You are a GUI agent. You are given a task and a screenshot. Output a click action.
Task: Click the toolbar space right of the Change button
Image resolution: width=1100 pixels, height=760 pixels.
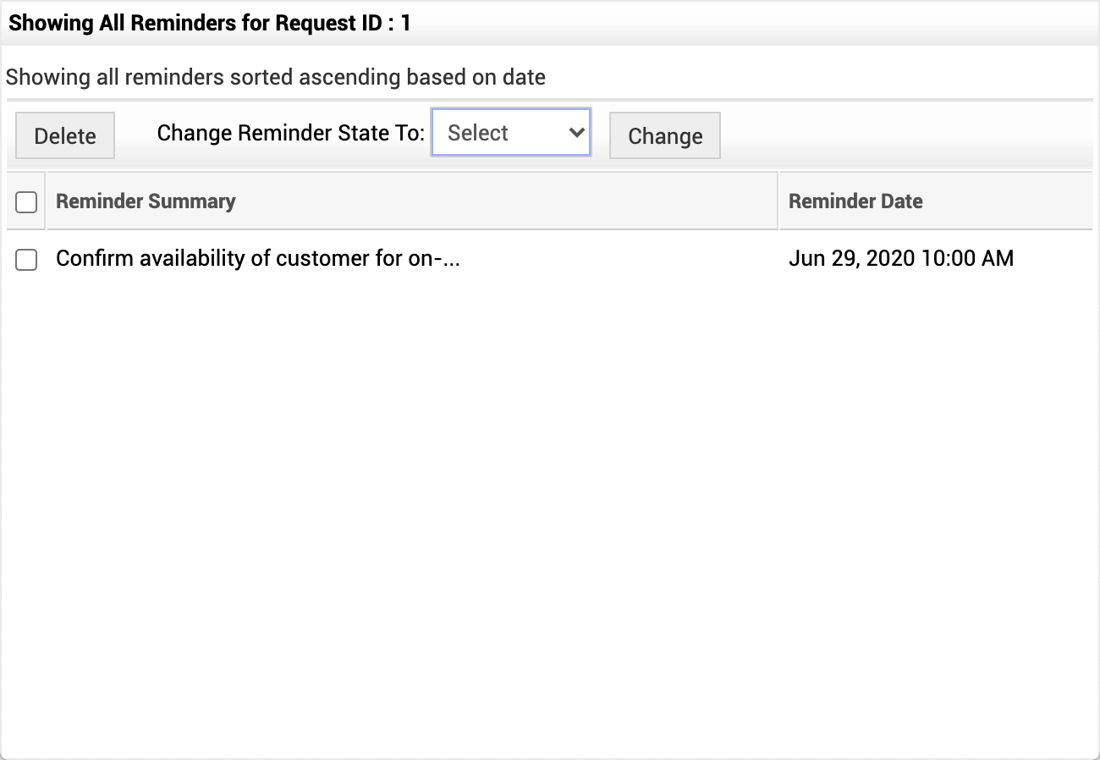905,136
